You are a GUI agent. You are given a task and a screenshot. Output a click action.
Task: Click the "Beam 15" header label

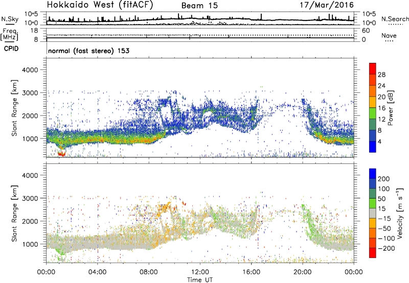[199, 6]
